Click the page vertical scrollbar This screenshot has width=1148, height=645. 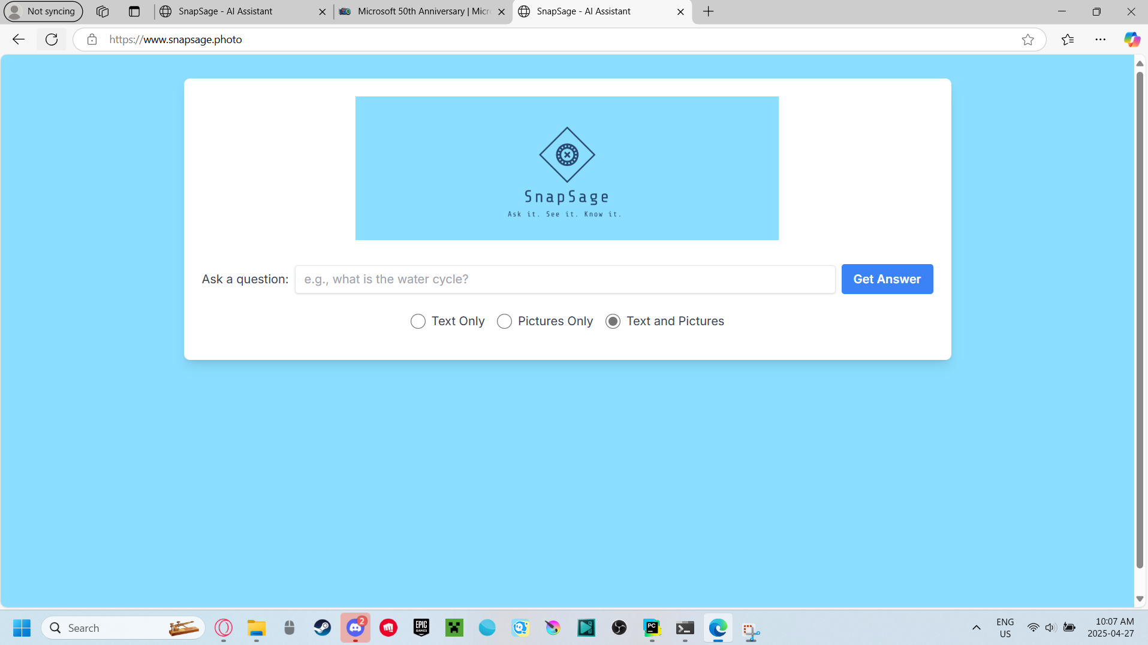(1140, 320)
